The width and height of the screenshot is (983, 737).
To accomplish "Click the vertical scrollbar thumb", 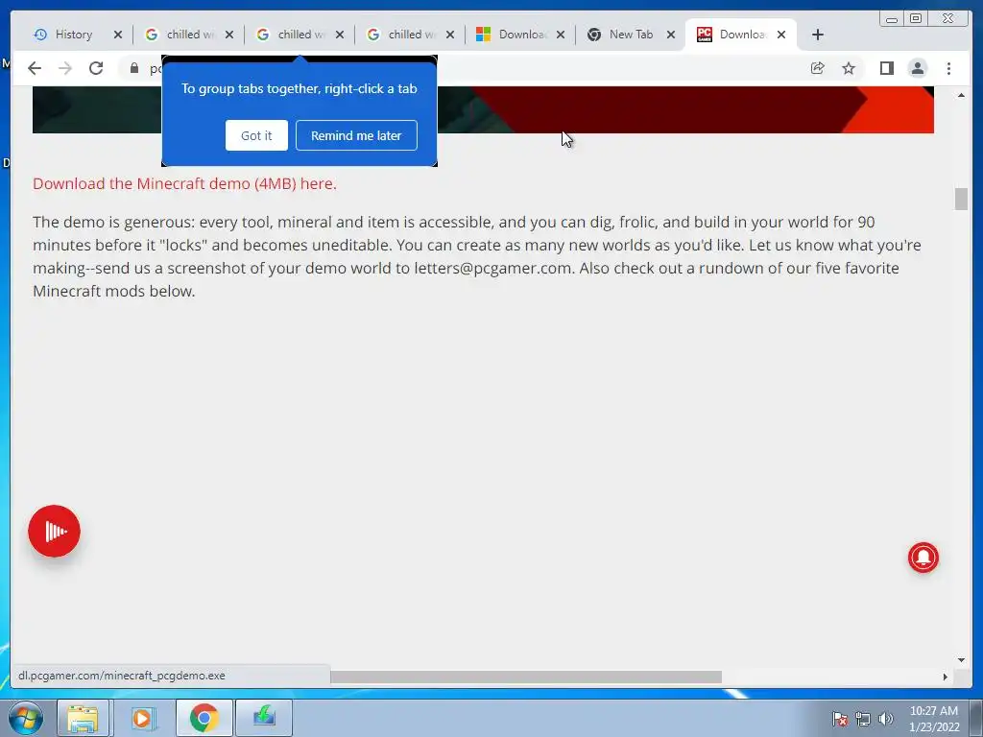I will point(961,200).
